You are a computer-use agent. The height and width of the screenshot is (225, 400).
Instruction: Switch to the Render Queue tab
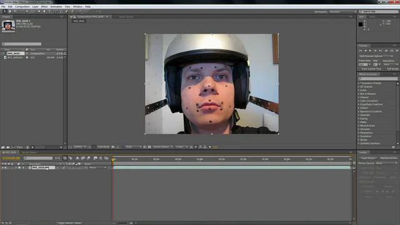point(29,152)
